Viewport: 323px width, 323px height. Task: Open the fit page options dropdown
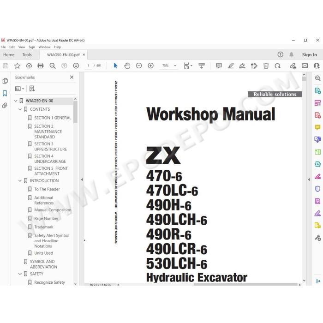pyautogui.click(x=188, y=66)
